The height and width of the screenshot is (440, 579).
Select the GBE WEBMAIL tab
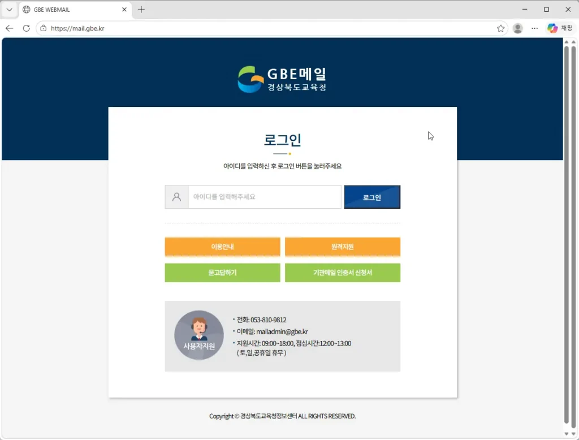[x=75, y=10]
